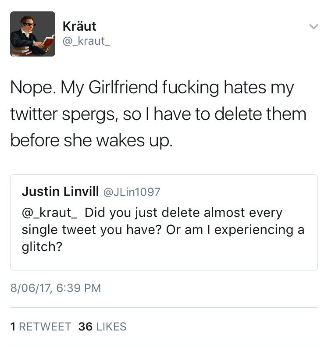Visit the @_kraut_ handle under the author name
Screen dimensions: 328x348
point(86,41)
